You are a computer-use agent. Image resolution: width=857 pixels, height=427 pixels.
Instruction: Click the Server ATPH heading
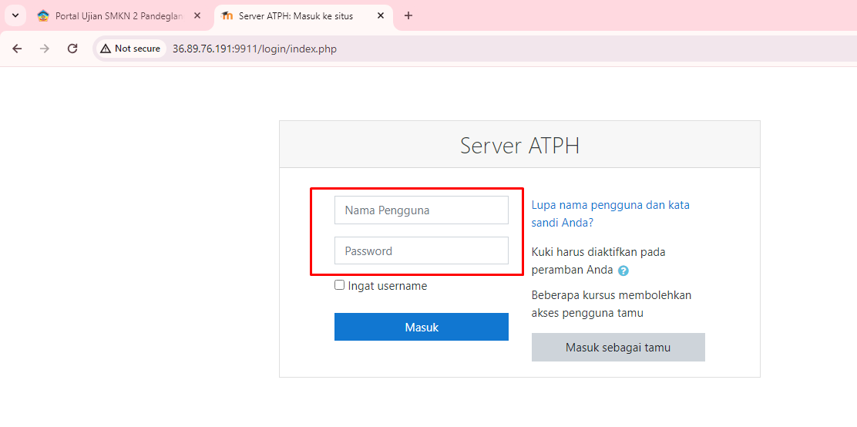pyautogui.click(x=519, y=145)
